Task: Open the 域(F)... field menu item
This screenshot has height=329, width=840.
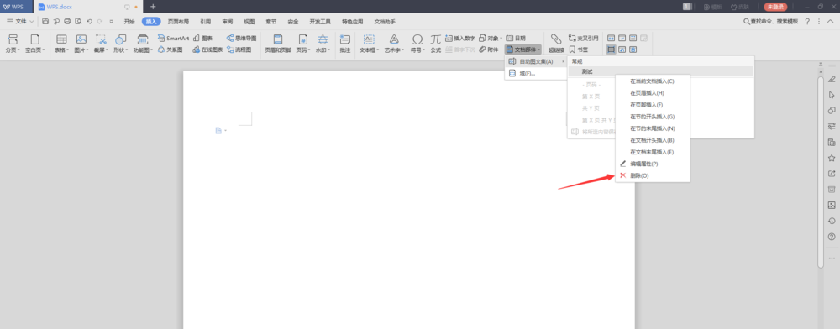Action: pos(536,73)
